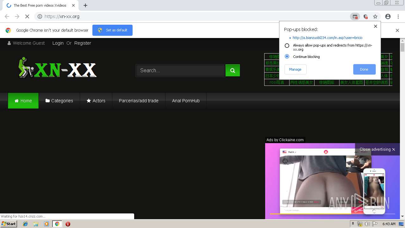Open the Windows Start menu

point(9,224)
